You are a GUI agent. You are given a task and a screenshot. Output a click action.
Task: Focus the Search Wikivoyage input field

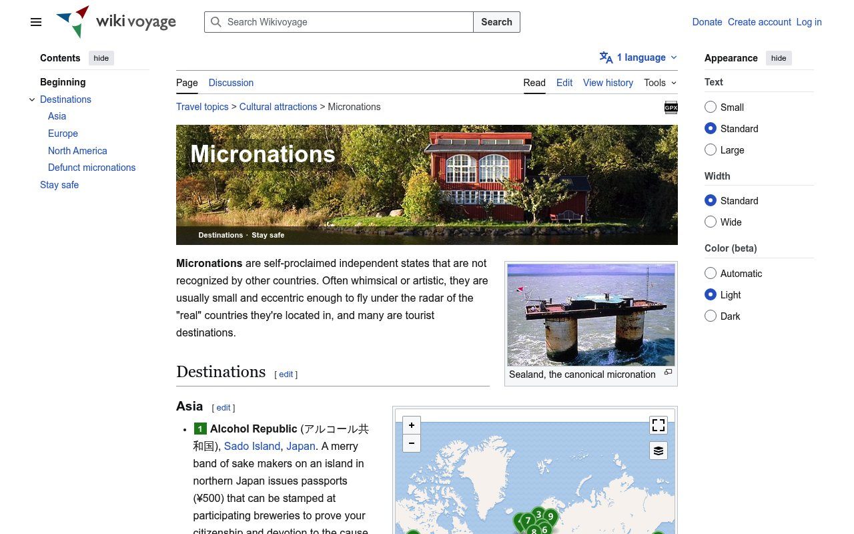339,22
